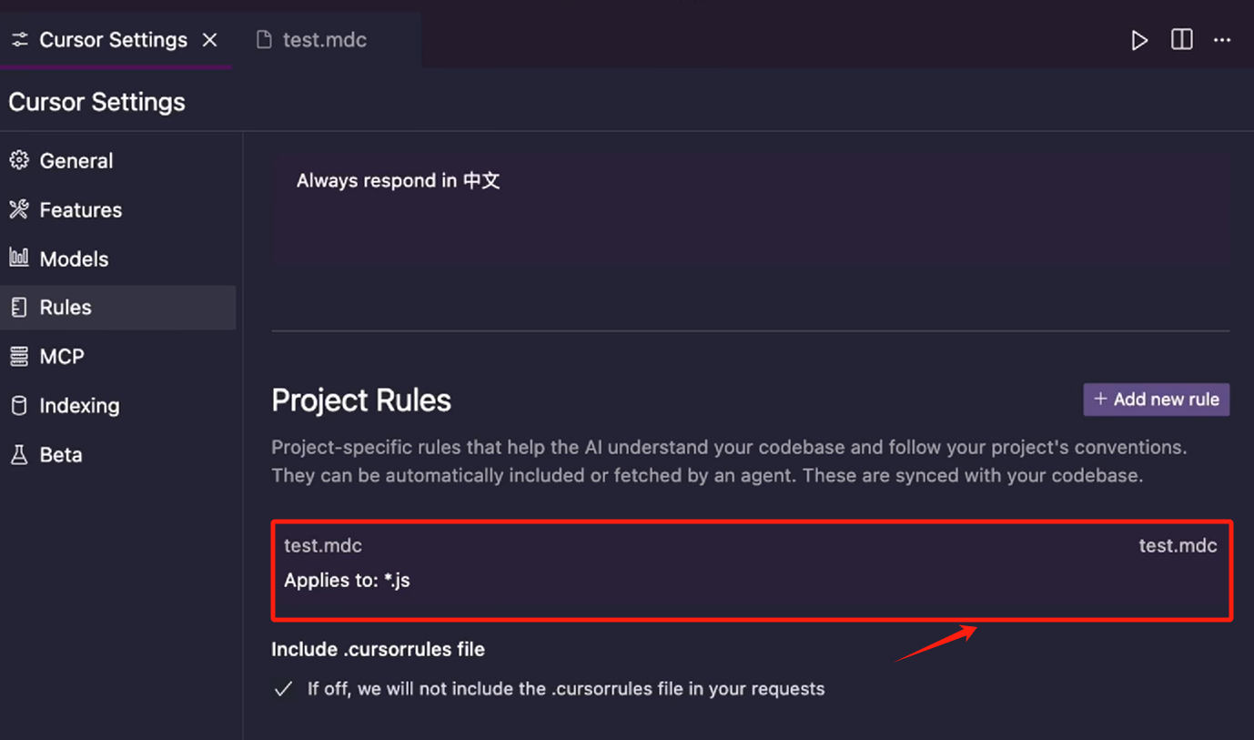Click the Rules icon in sidebar
The width and height of the screenshot is (1254, 740).
[x=19, y=307]
